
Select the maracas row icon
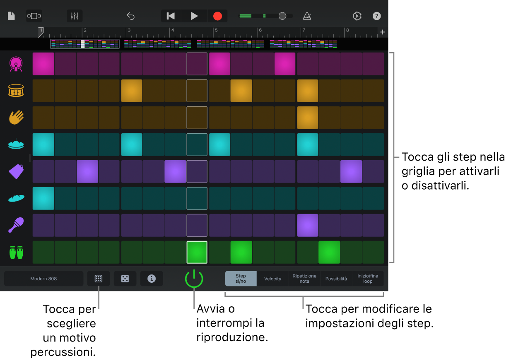pyautogui.click(x=16, y=225)
